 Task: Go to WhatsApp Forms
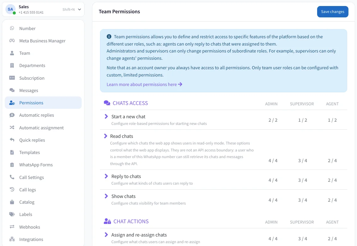43,164
